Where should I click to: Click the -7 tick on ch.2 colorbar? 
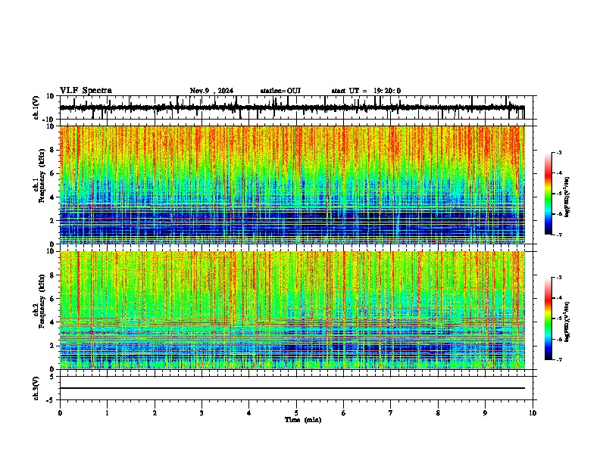tap(559, 360)
